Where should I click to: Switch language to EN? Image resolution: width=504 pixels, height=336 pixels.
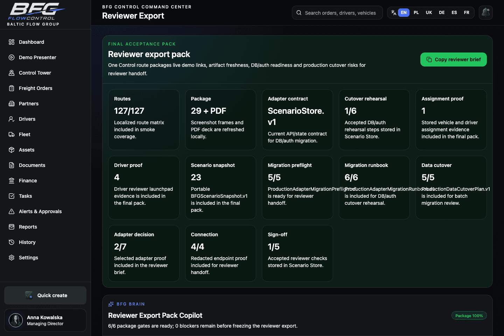point(404,13)
